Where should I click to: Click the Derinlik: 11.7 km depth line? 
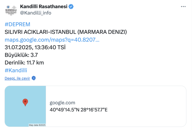24,62
